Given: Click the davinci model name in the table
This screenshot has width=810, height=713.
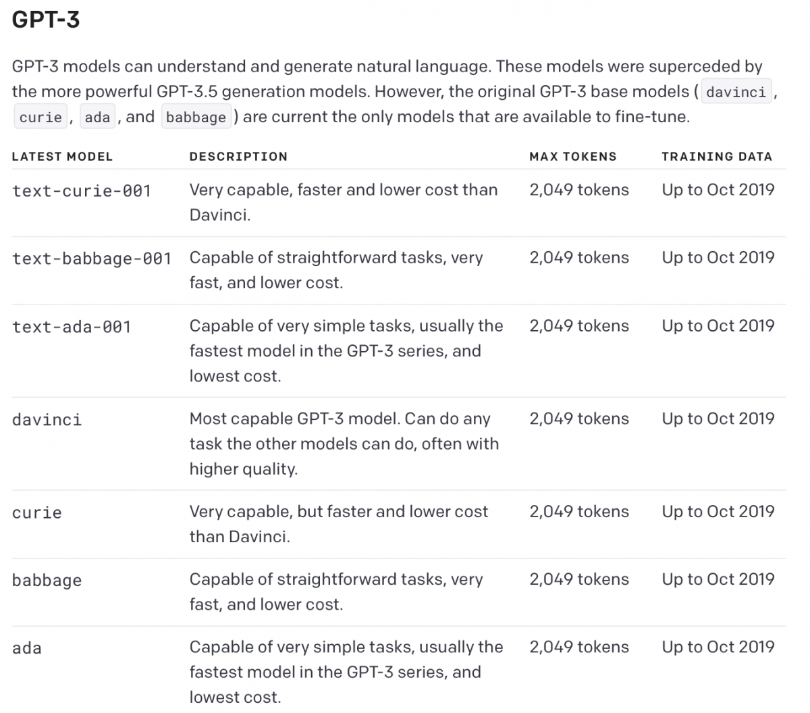Looking at the screenshot, I should (x=47, y=420).
